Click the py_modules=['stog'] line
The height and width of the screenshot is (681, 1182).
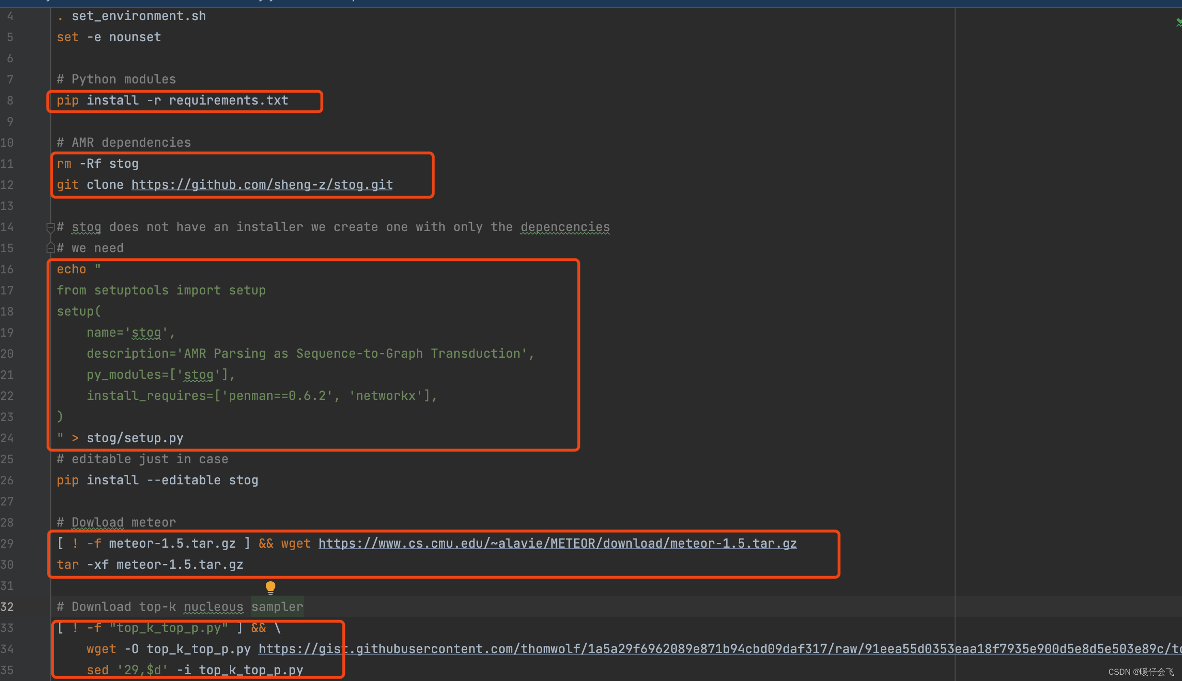tap(161, 375)
